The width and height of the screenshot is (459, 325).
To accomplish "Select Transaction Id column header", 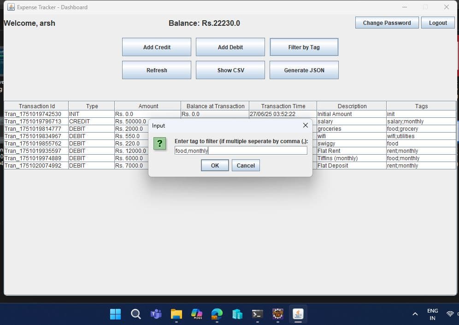I will tap(36, 106).
